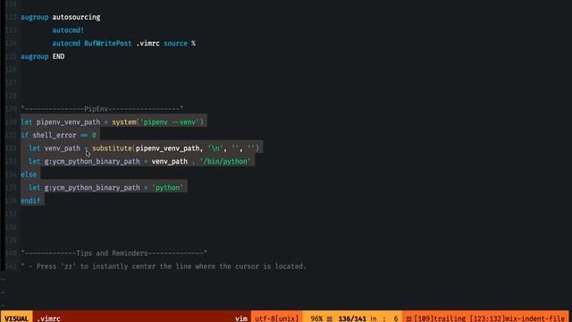Viewport: 572px width, 322px height.
Task: Click 'augroup END' line
Action: pyautogui.click(x=43, y=56)
